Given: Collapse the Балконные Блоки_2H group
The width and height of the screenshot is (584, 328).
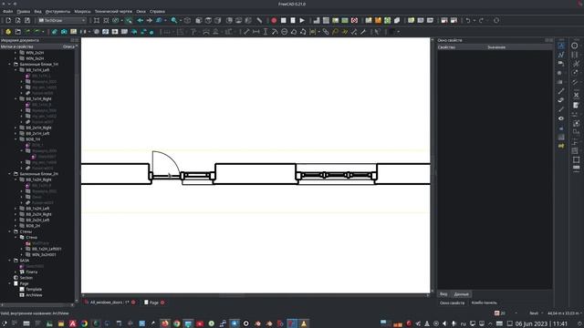Looking at the screenshot, I should pos(10,174).
